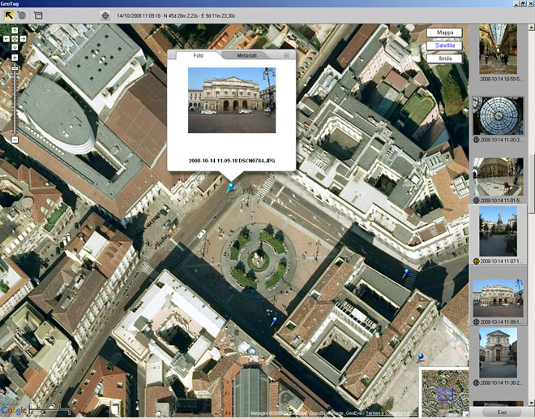Switch map view to Mappa
Viewport: 535px width, 419px height.
pyautogui.click(x=444, y=32)
